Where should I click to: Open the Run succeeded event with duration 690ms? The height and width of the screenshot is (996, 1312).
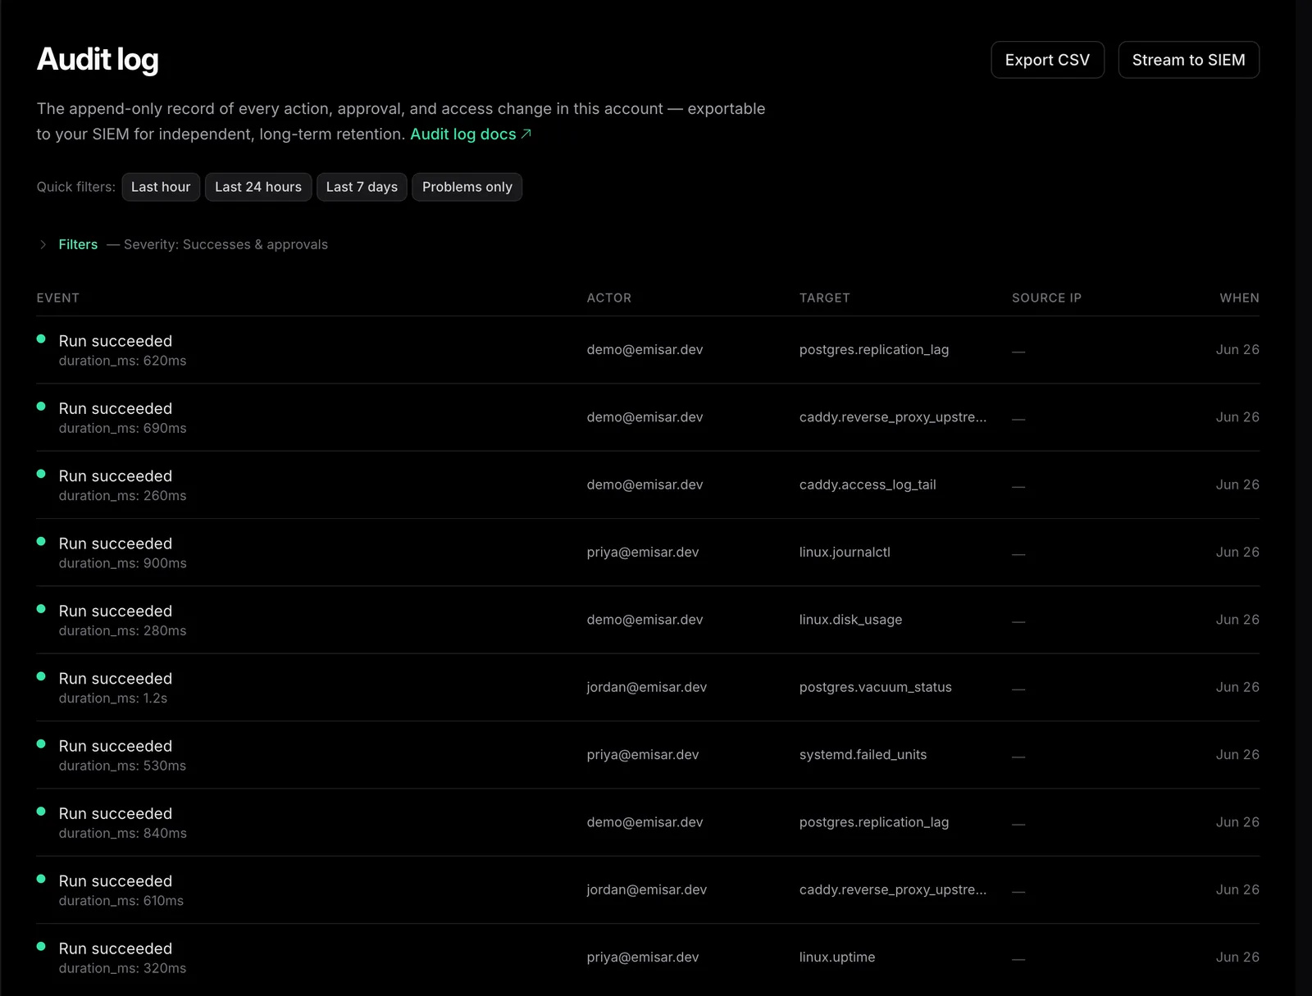tap(648, 417)
